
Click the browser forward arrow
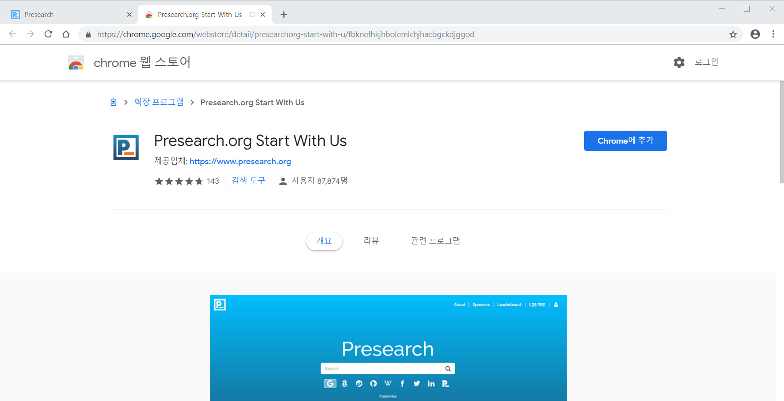click(30, 34)
